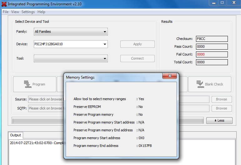Click the red application icon in title bar
Viewport: 241px width, 165px height.
[4, 4]
